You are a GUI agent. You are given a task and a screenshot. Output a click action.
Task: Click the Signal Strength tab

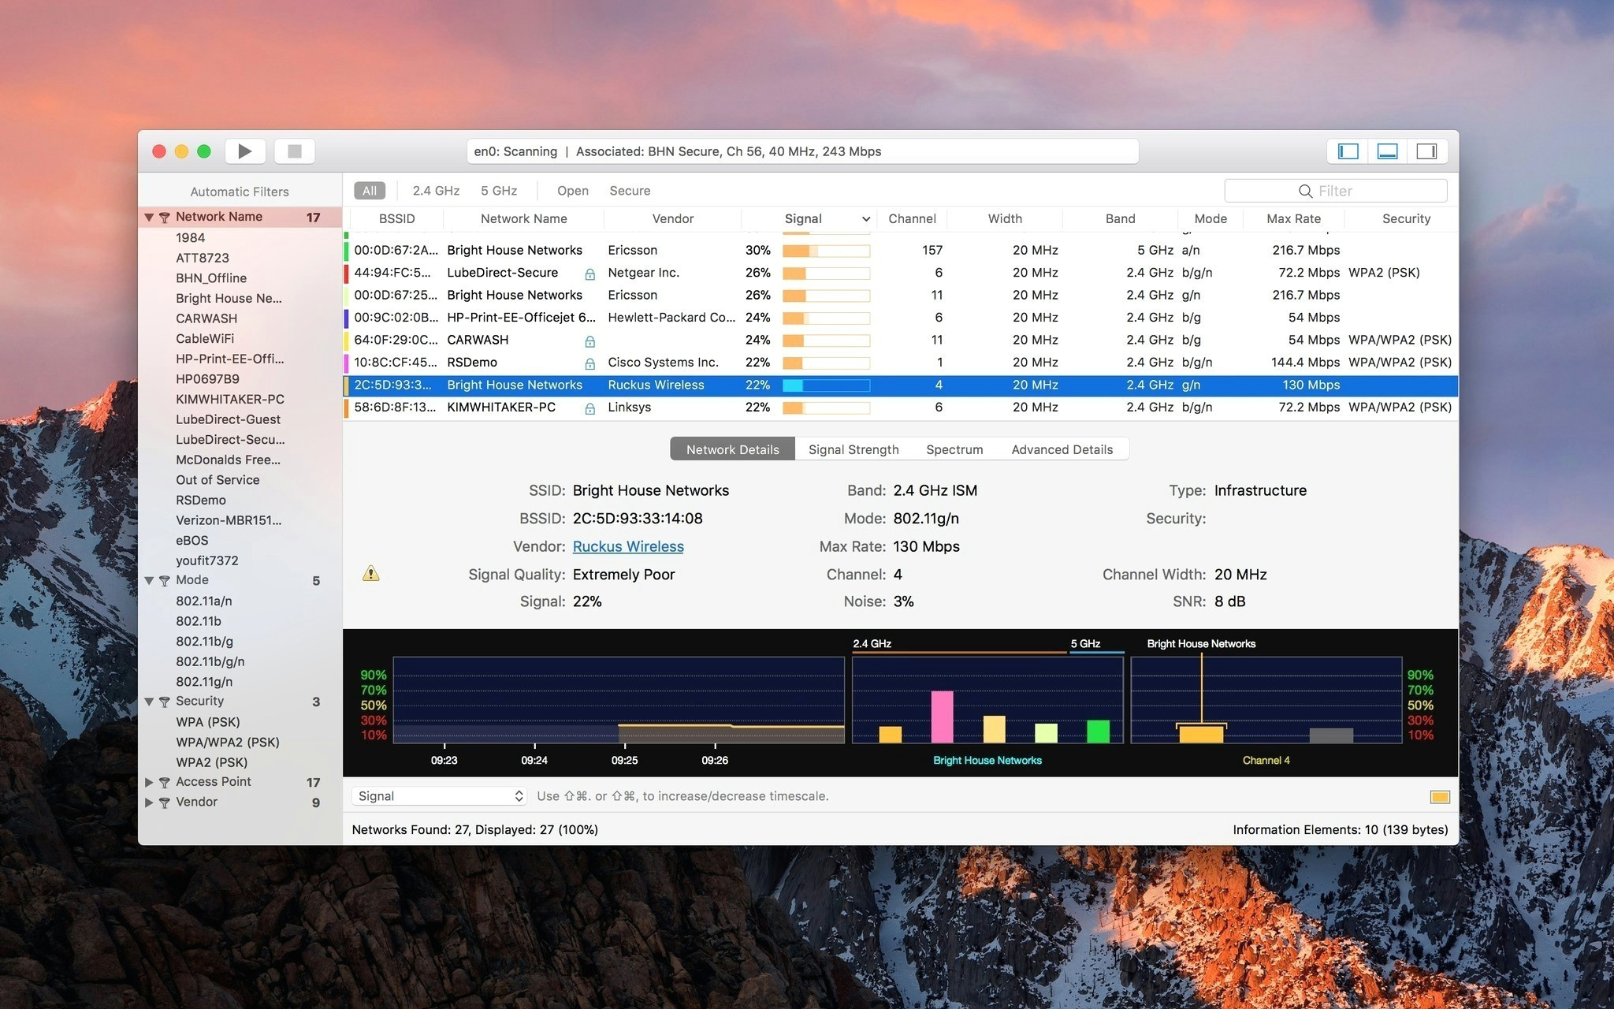(x=854, y=449)
